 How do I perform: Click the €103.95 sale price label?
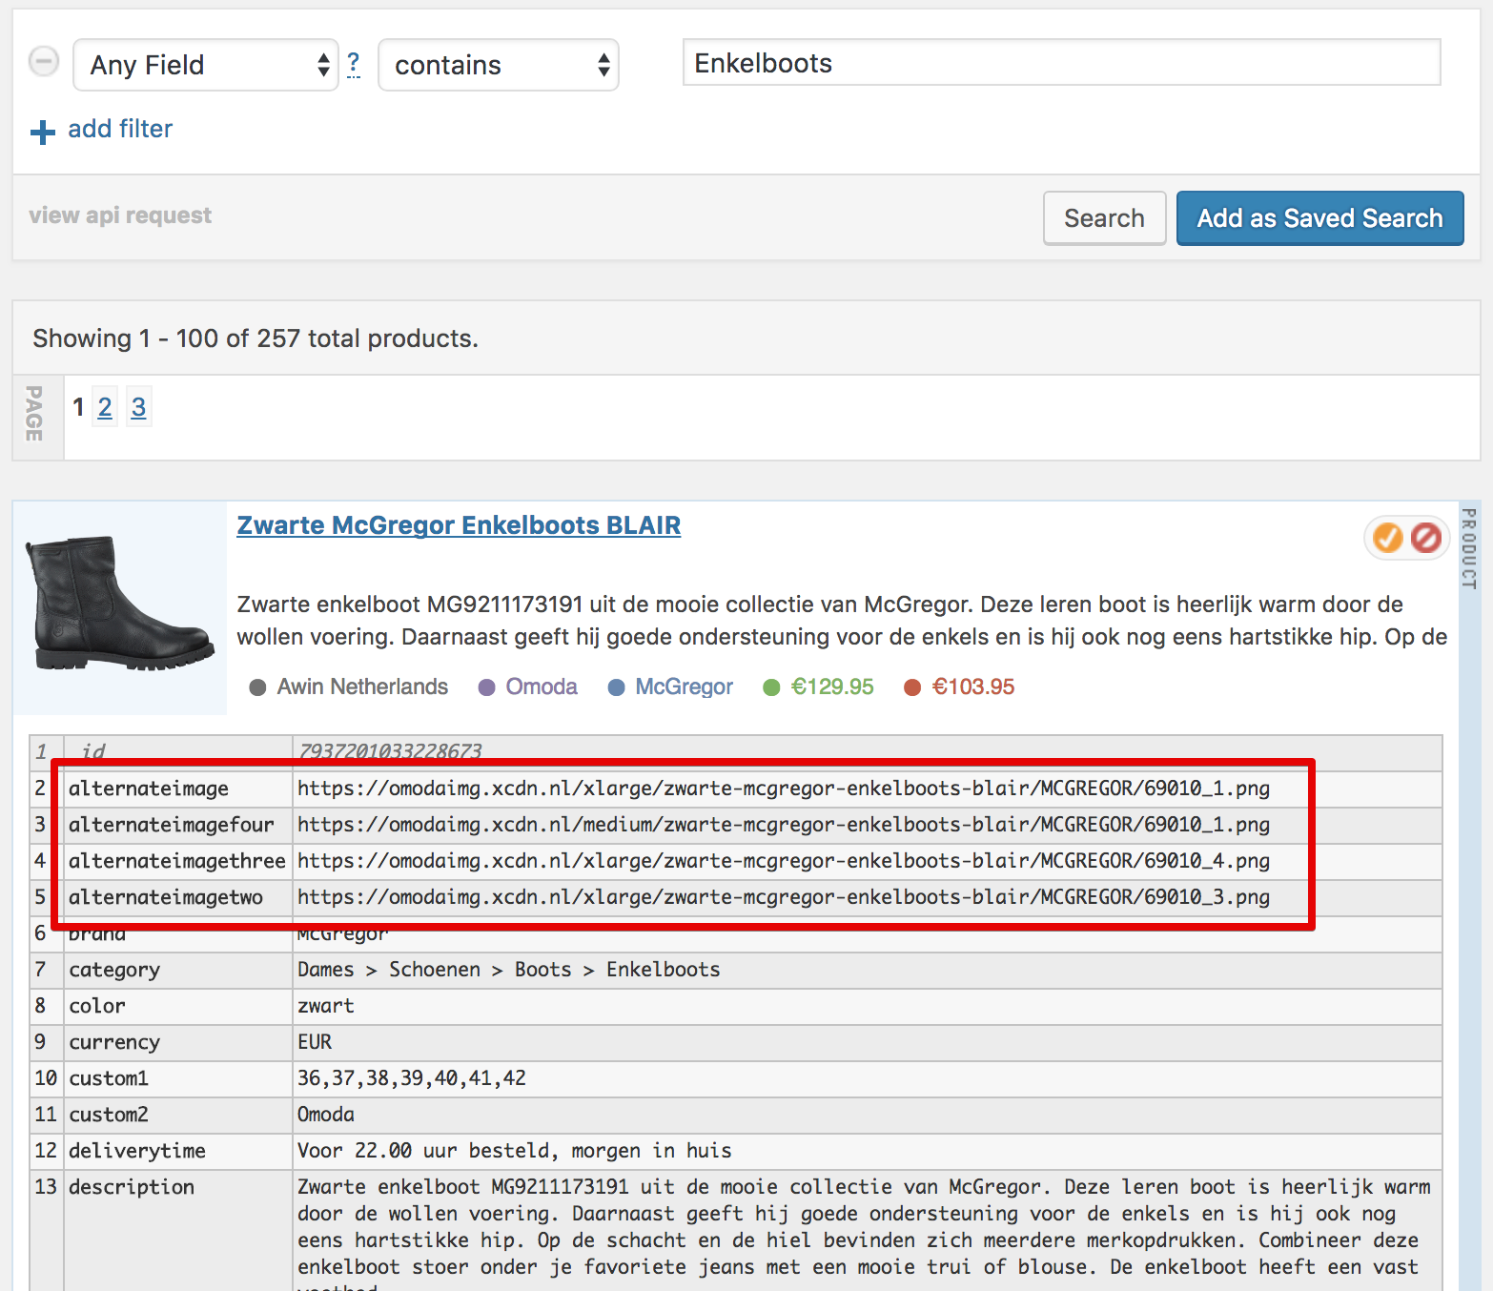pos(973,686)
